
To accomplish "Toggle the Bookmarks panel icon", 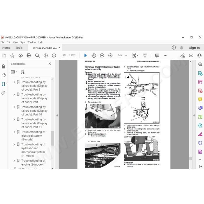I will [3, 84].
